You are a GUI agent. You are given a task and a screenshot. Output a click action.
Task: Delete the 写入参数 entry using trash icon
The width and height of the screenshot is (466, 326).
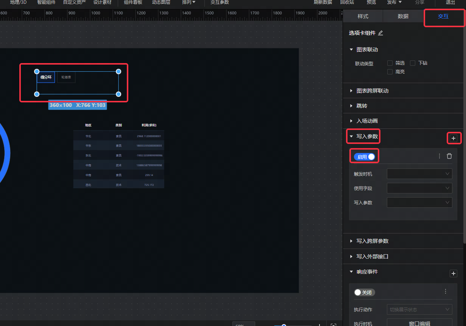pyautogui.click(x=449, y=156)
